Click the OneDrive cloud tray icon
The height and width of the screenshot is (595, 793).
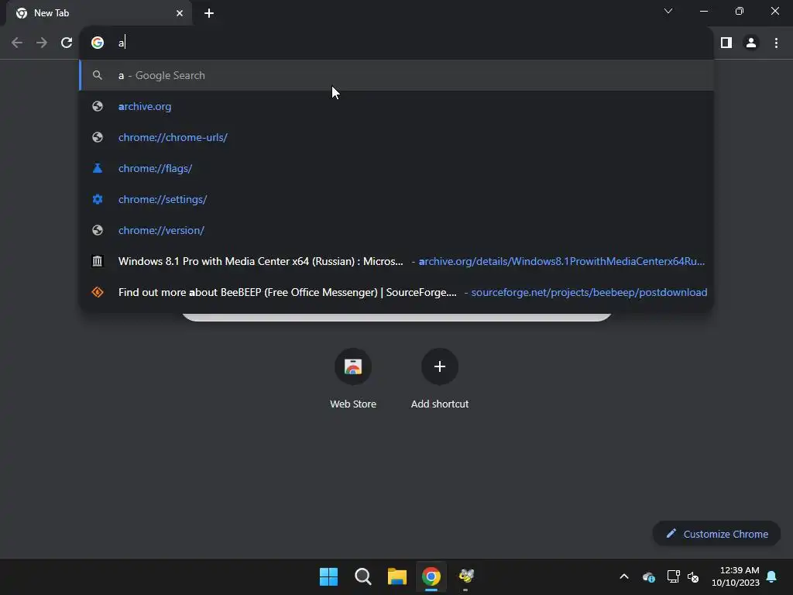649,576
